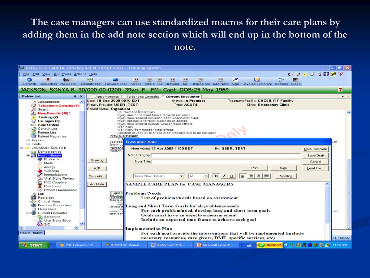This screenshot has width=370, height=278.
Task: Click the Note Title input field
Action: pyautogui.click(x=226, y=162)
